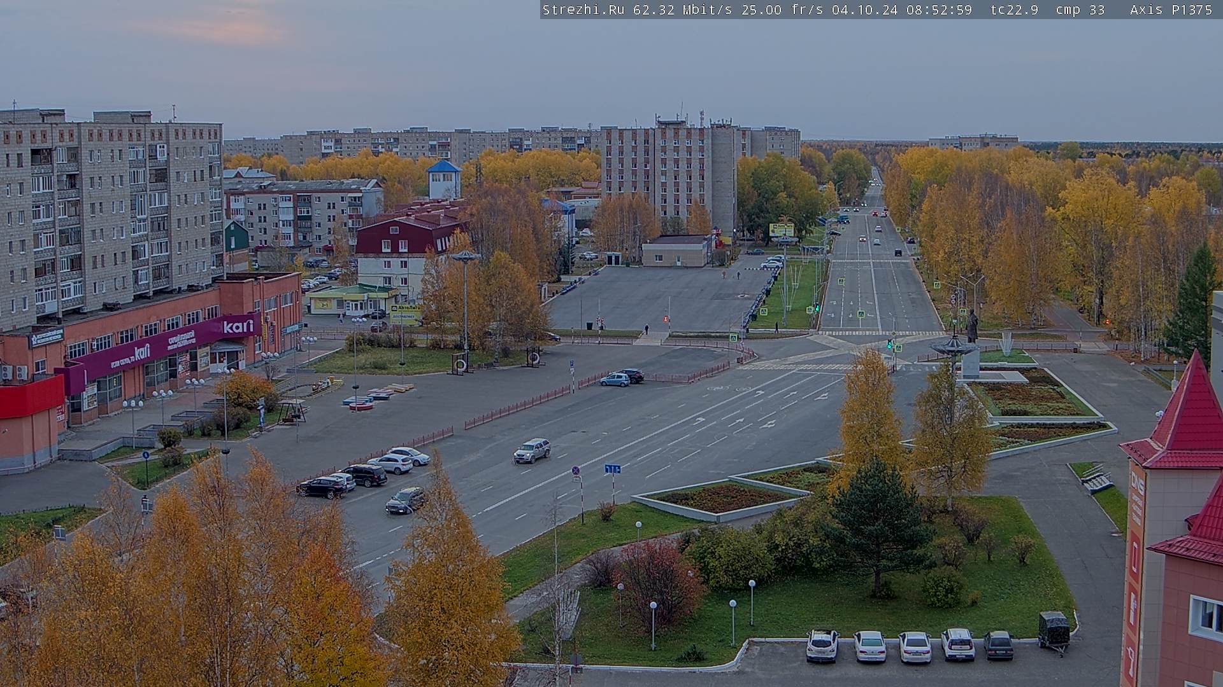Click the "04.10.24" date stamp
Viewport: 1223px width, 687px height.
click(x=864, y=10)
